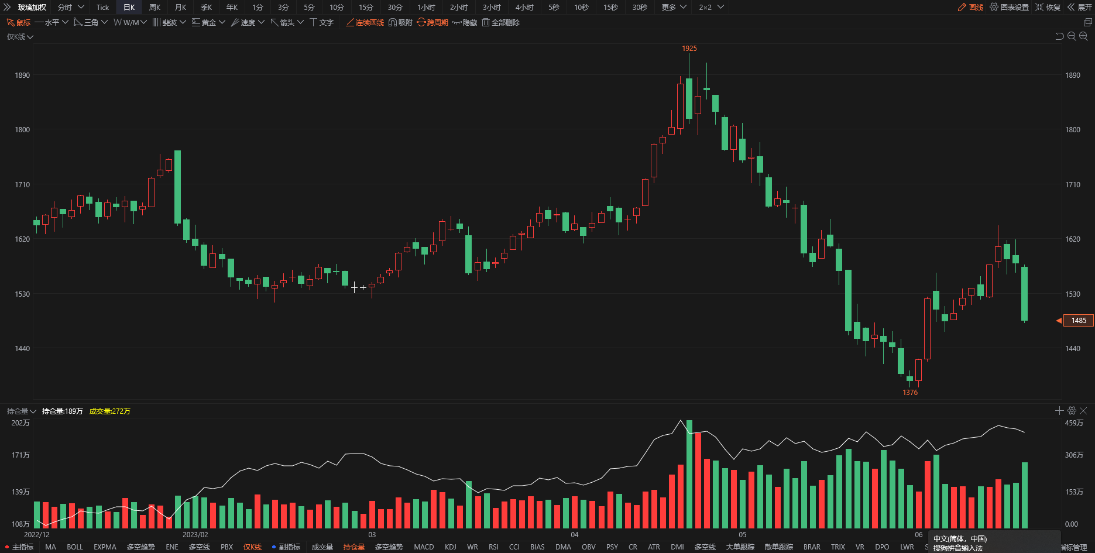Open the sub-indicator panel settings gear

pos(1072,411)
